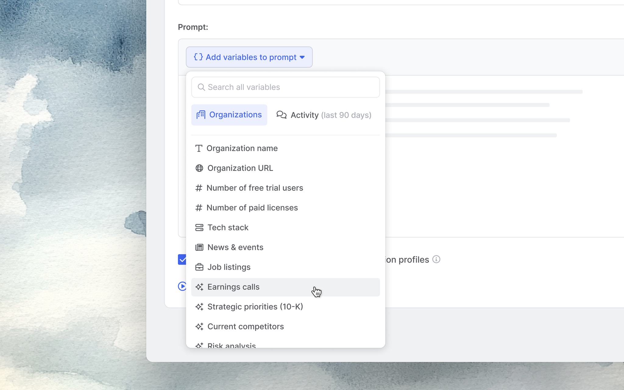Click the info icon next to profiles
Screen dimensions: 624x390
pyautogui.click(x=436, y=259)
